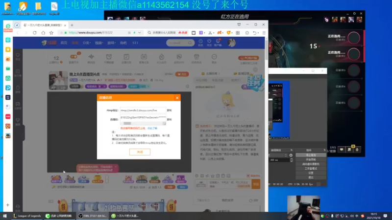Open the browser screenshot scissors tool
Screen dimensions: 392x220
tap(210, 33)
